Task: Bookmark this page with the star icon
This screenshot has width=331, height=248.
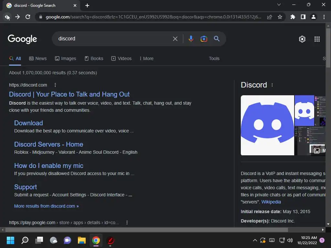Action: [280, 17]
